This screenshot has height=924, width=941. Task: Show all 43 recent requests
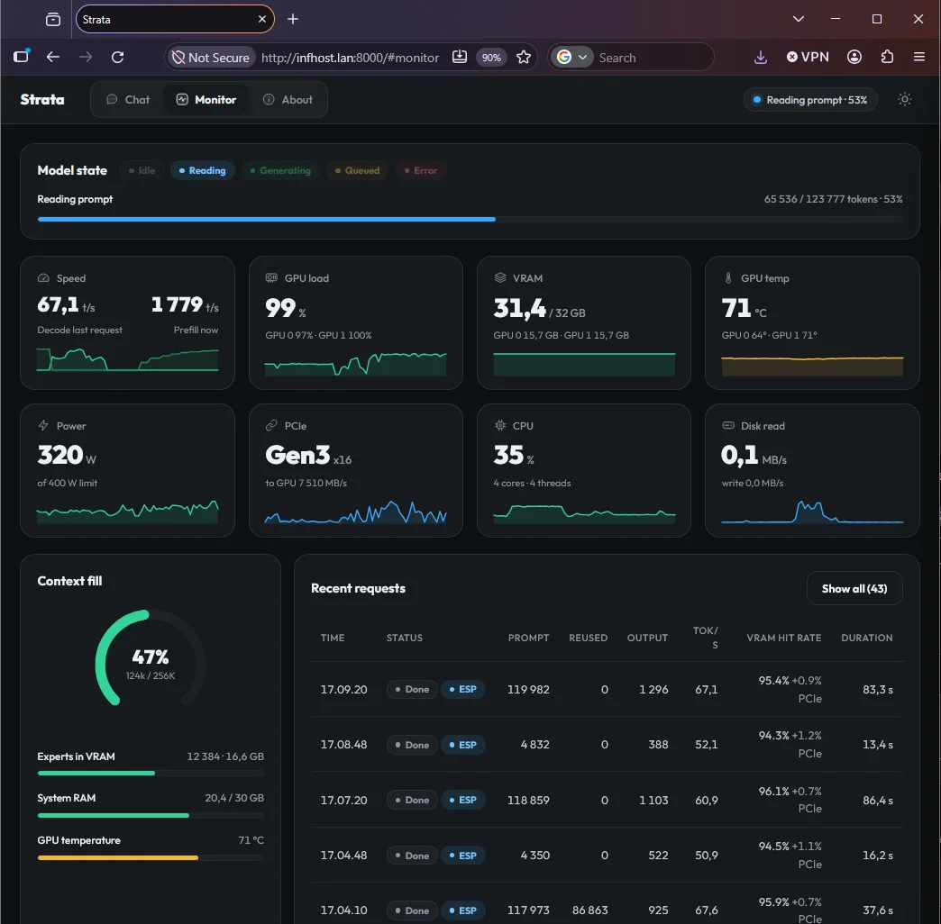854,589
